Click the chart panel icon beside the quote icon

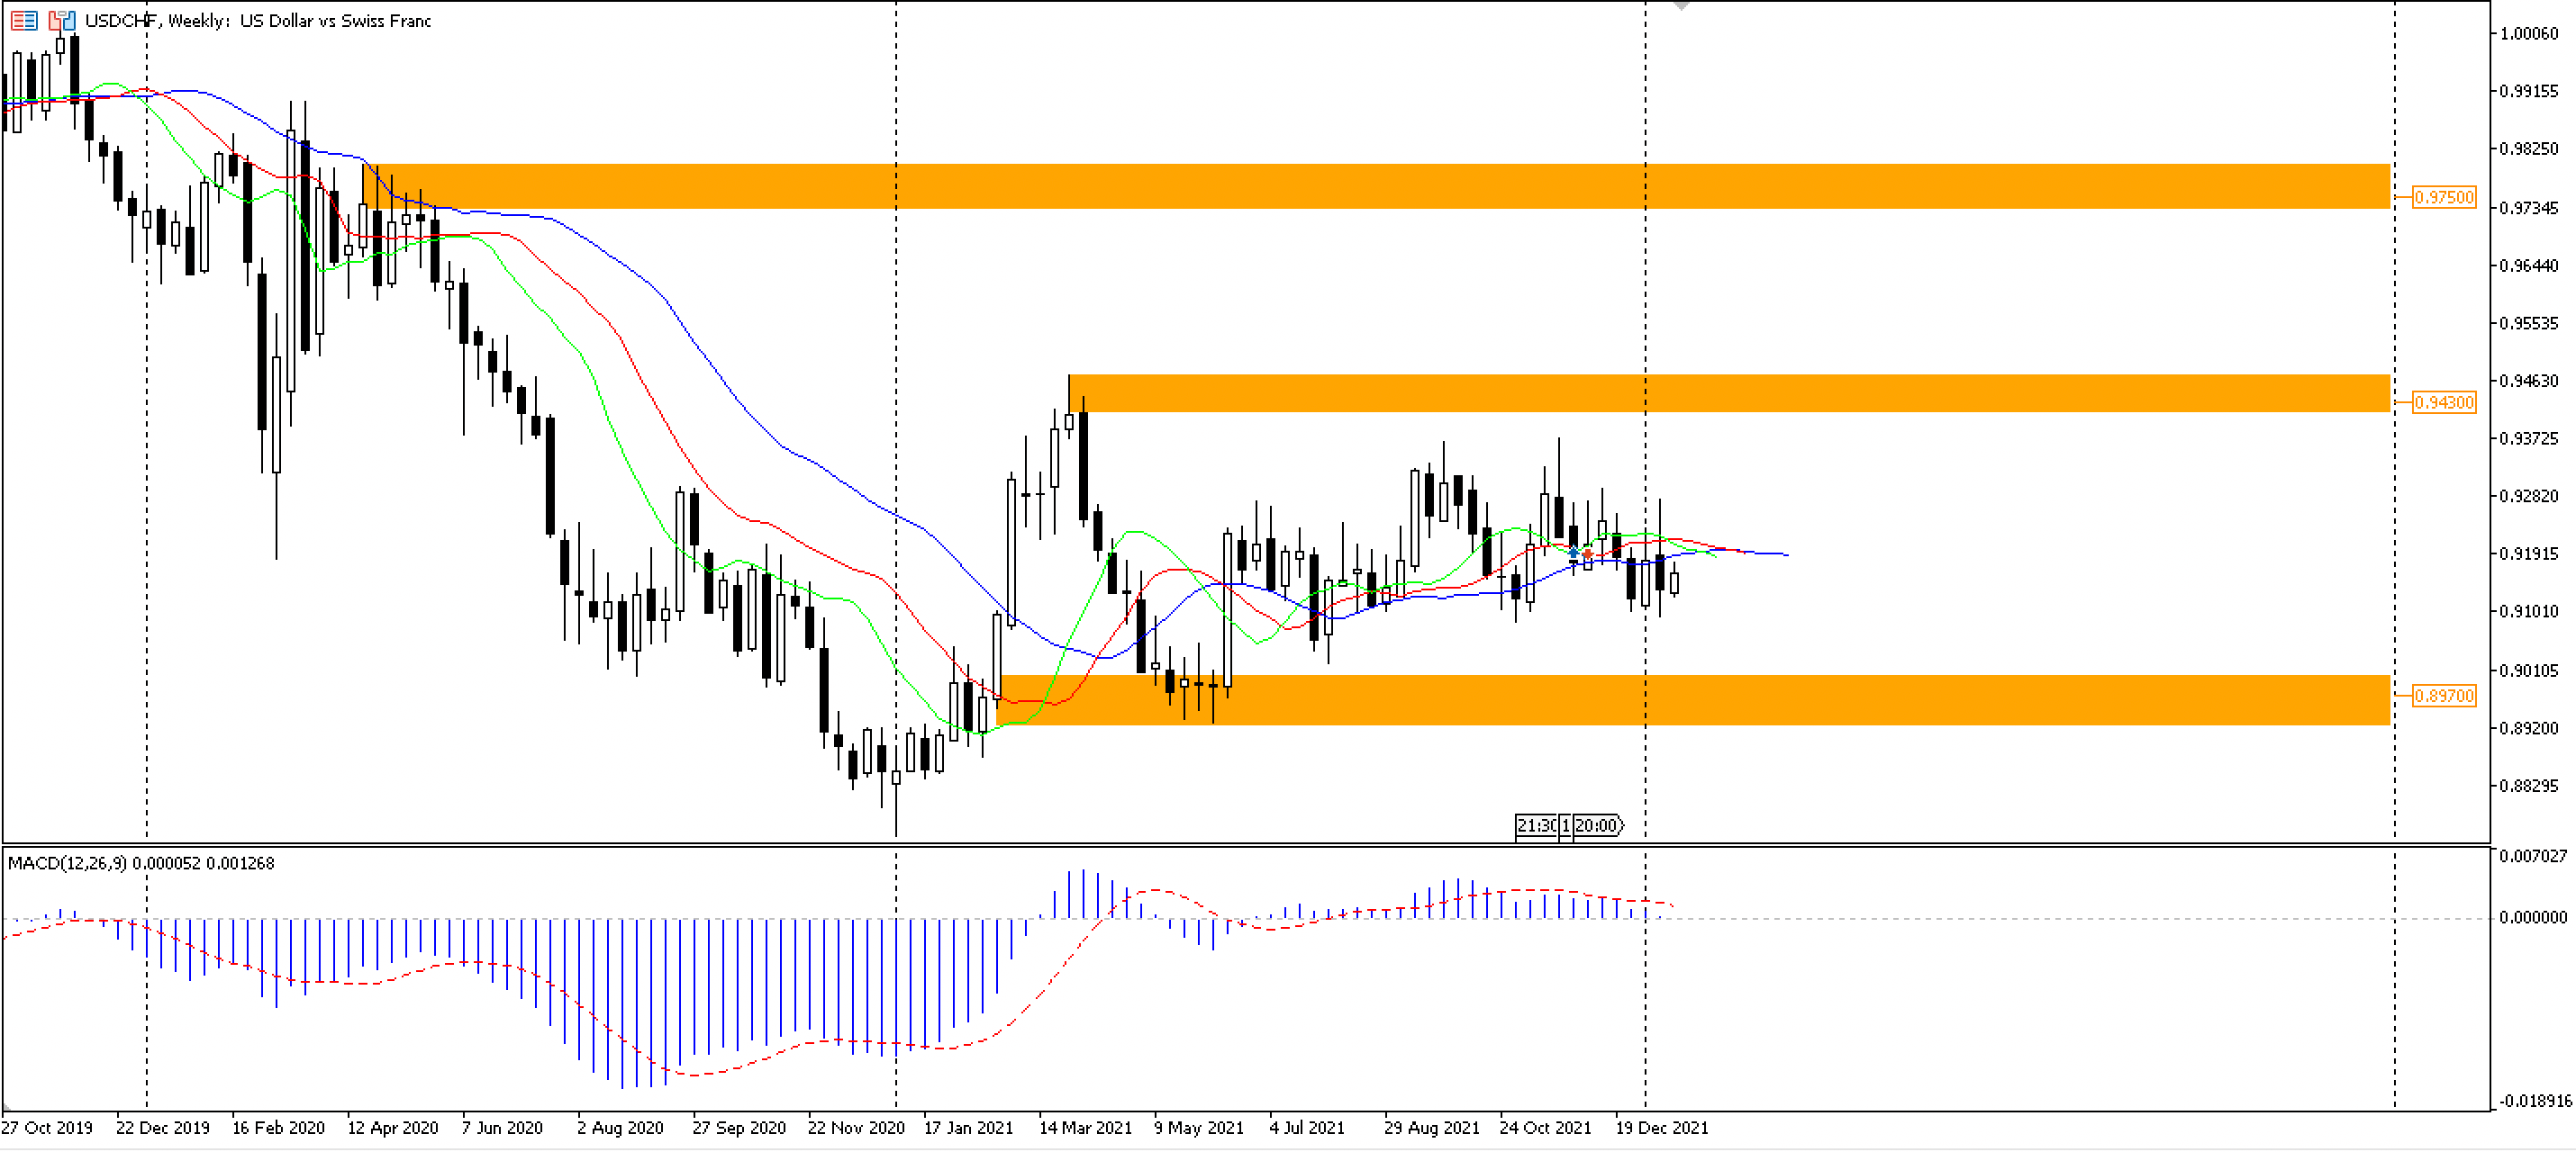pyautogui.click(x=60, y=21)
